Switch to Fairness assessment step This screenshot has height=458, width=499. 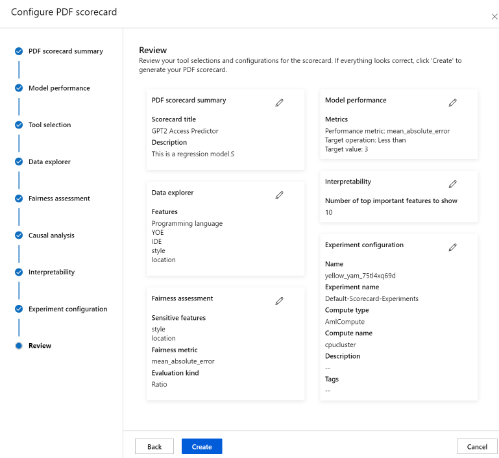click(59, 199)
